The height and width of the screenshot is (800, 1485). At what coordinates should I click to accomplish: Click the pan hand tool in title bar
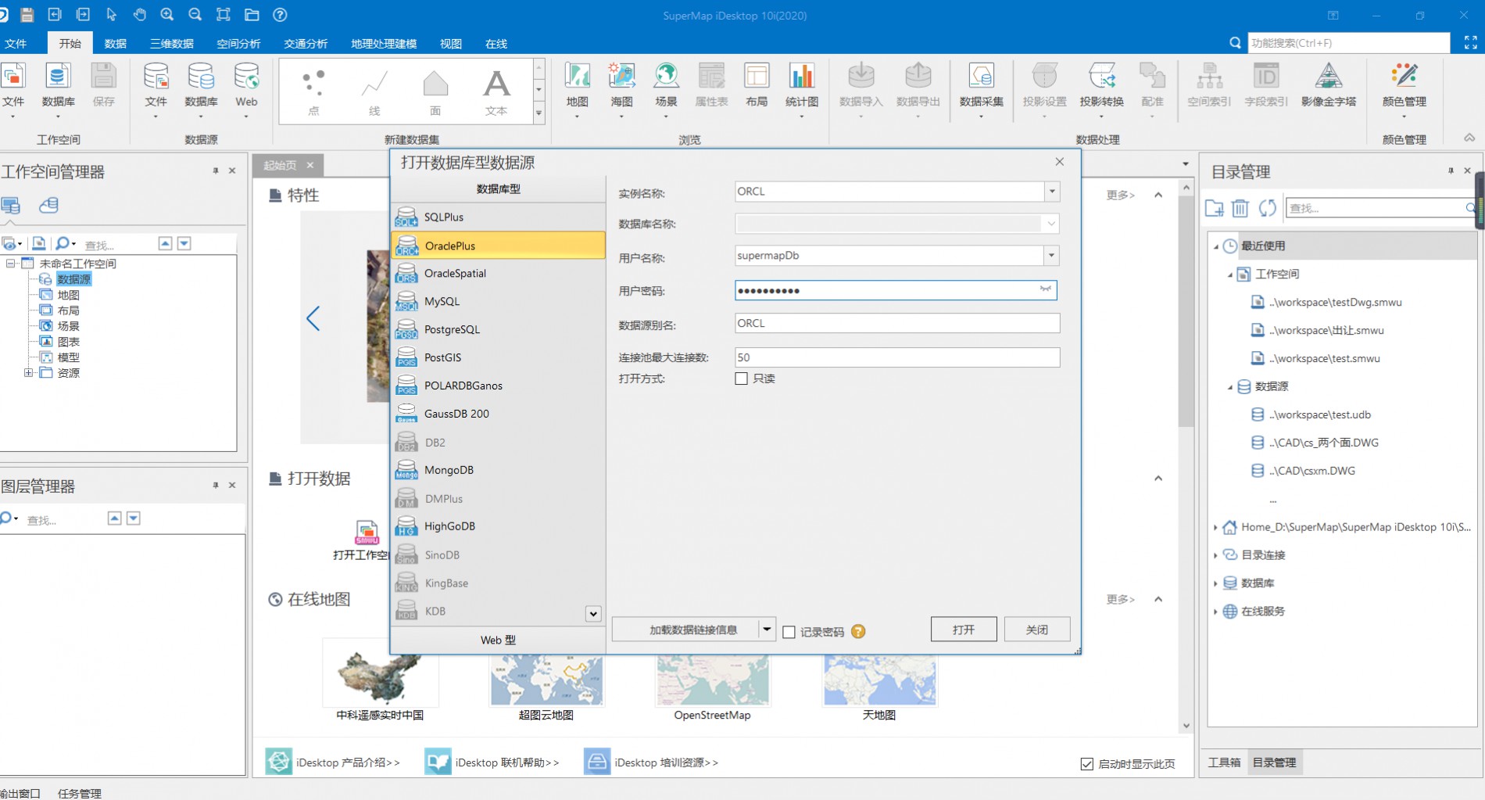pyautogui.click(x=139, y=15)
